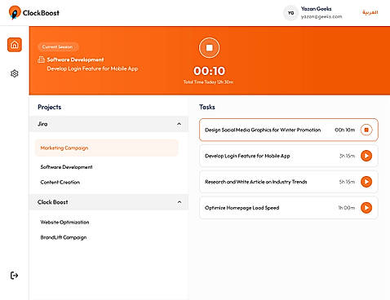Stop the Design Social Media Graphics task
Image resolution: width=390 pixels, height=300 pixels.
pos(366,130)
